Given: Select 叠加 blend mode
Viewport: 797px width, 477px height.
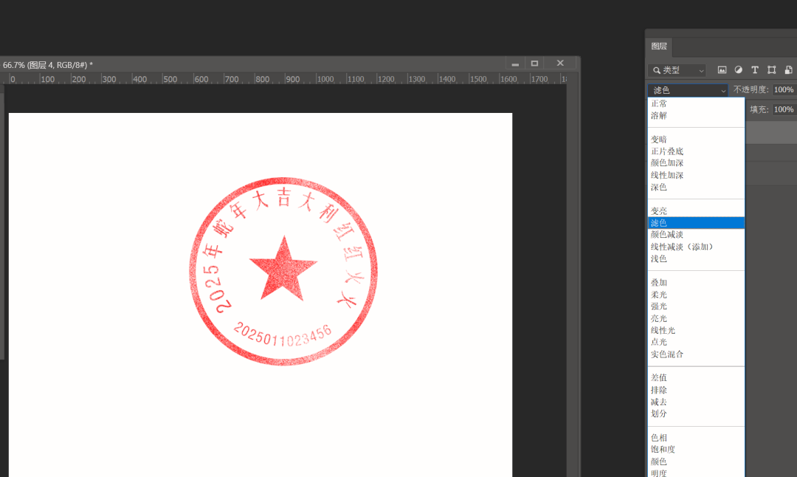Looking at the screenshot, I should (x=696, y=282).
